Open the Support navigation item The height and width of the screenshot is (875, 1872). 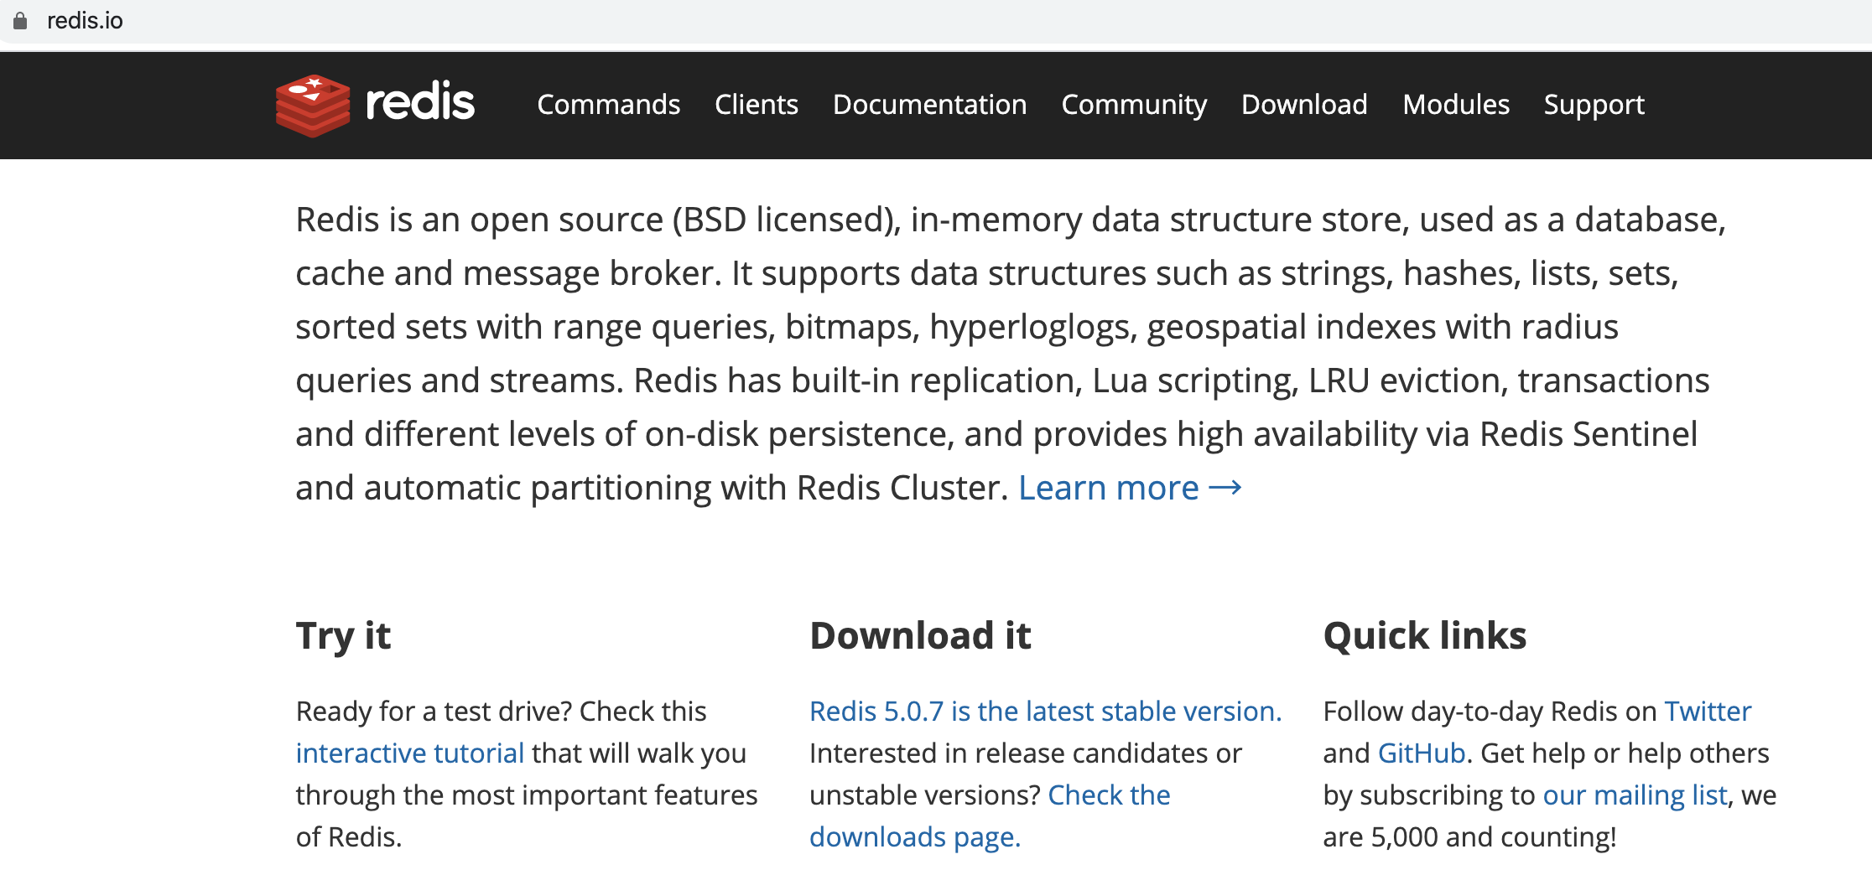coord(1594,106)
